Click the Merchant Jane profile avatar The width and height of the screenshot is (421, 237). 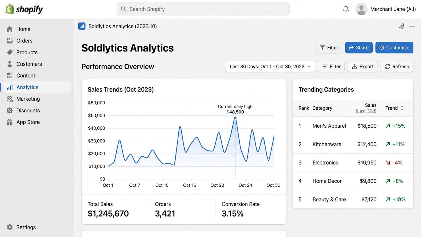(x=361, y=9)
